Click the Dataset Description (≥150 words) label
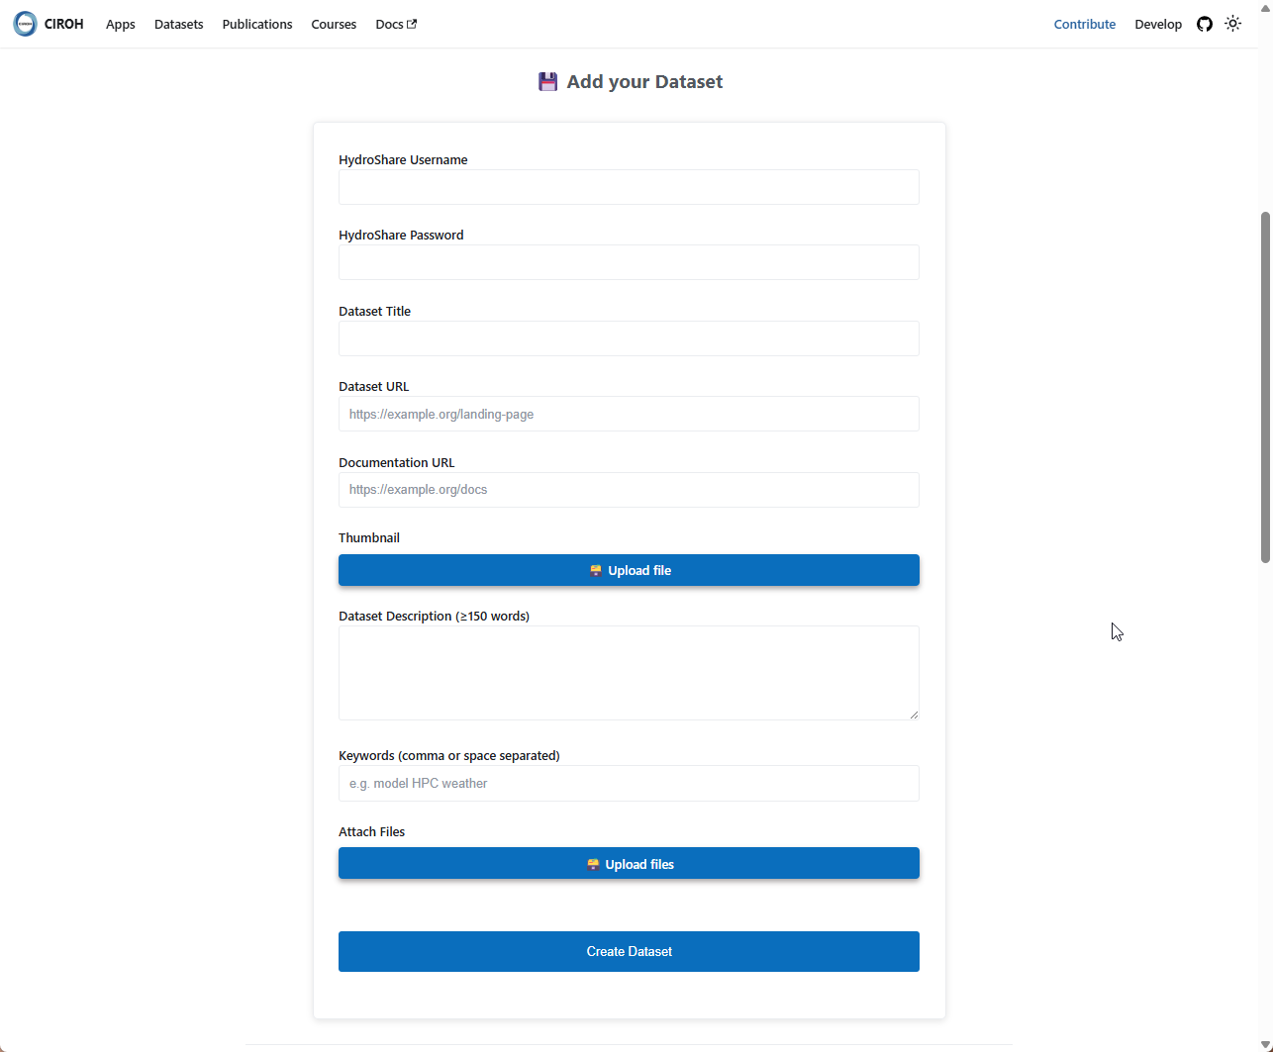Screen dimensions: 1273x1052 434,616
